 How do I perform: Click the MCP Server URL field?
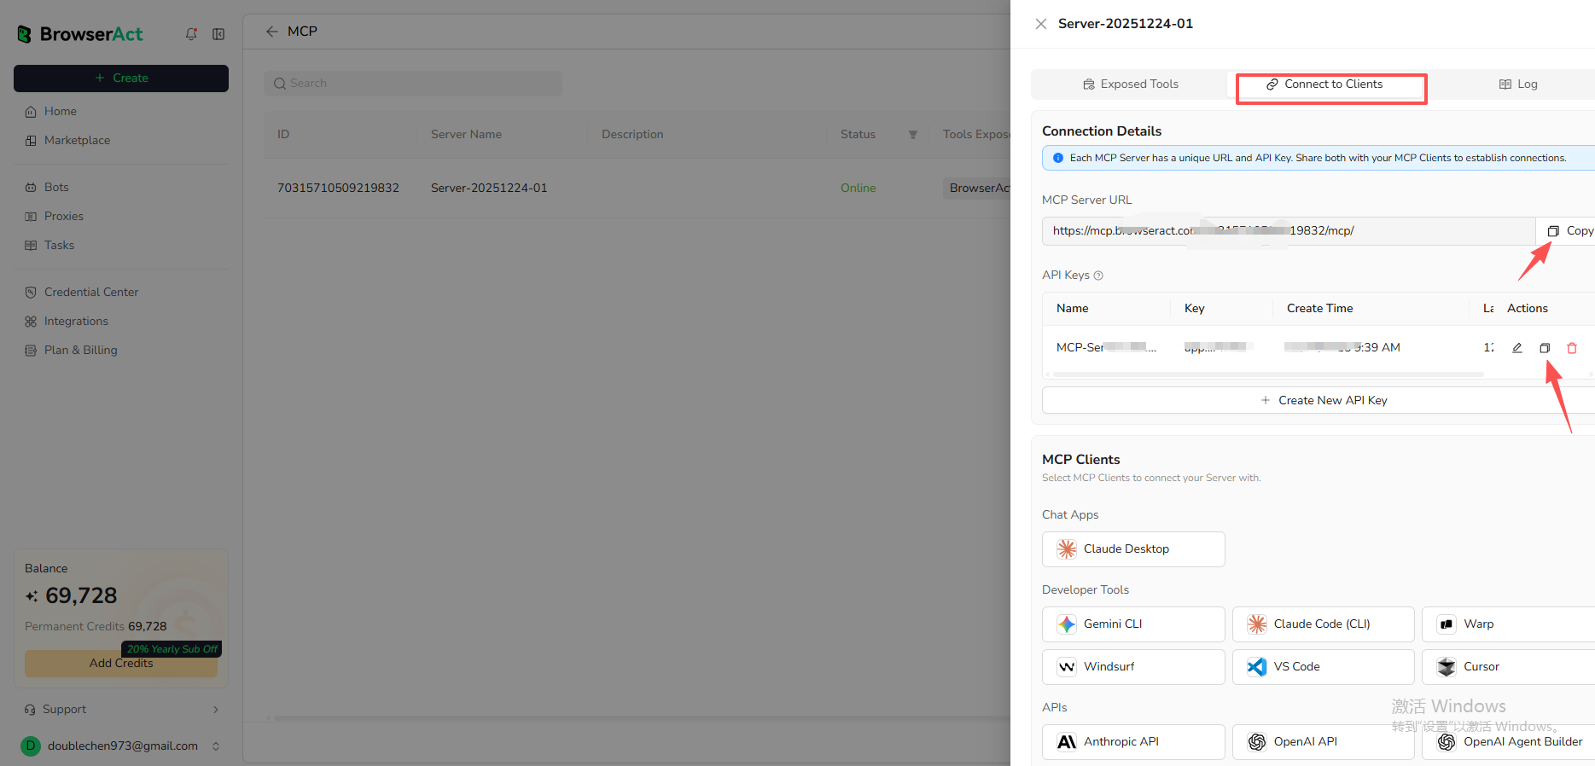1289,231
